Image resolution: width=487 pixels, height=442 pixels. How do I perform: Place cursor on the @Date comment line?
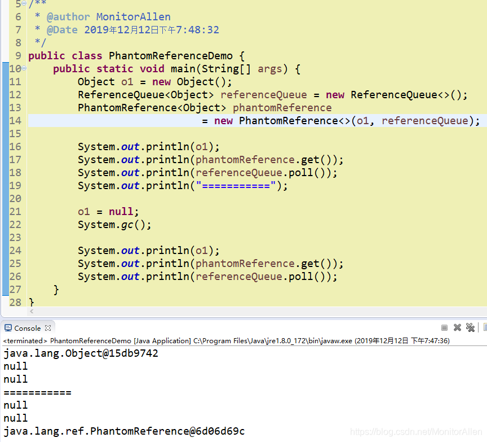pyautogui.click(x=132, y=30)
